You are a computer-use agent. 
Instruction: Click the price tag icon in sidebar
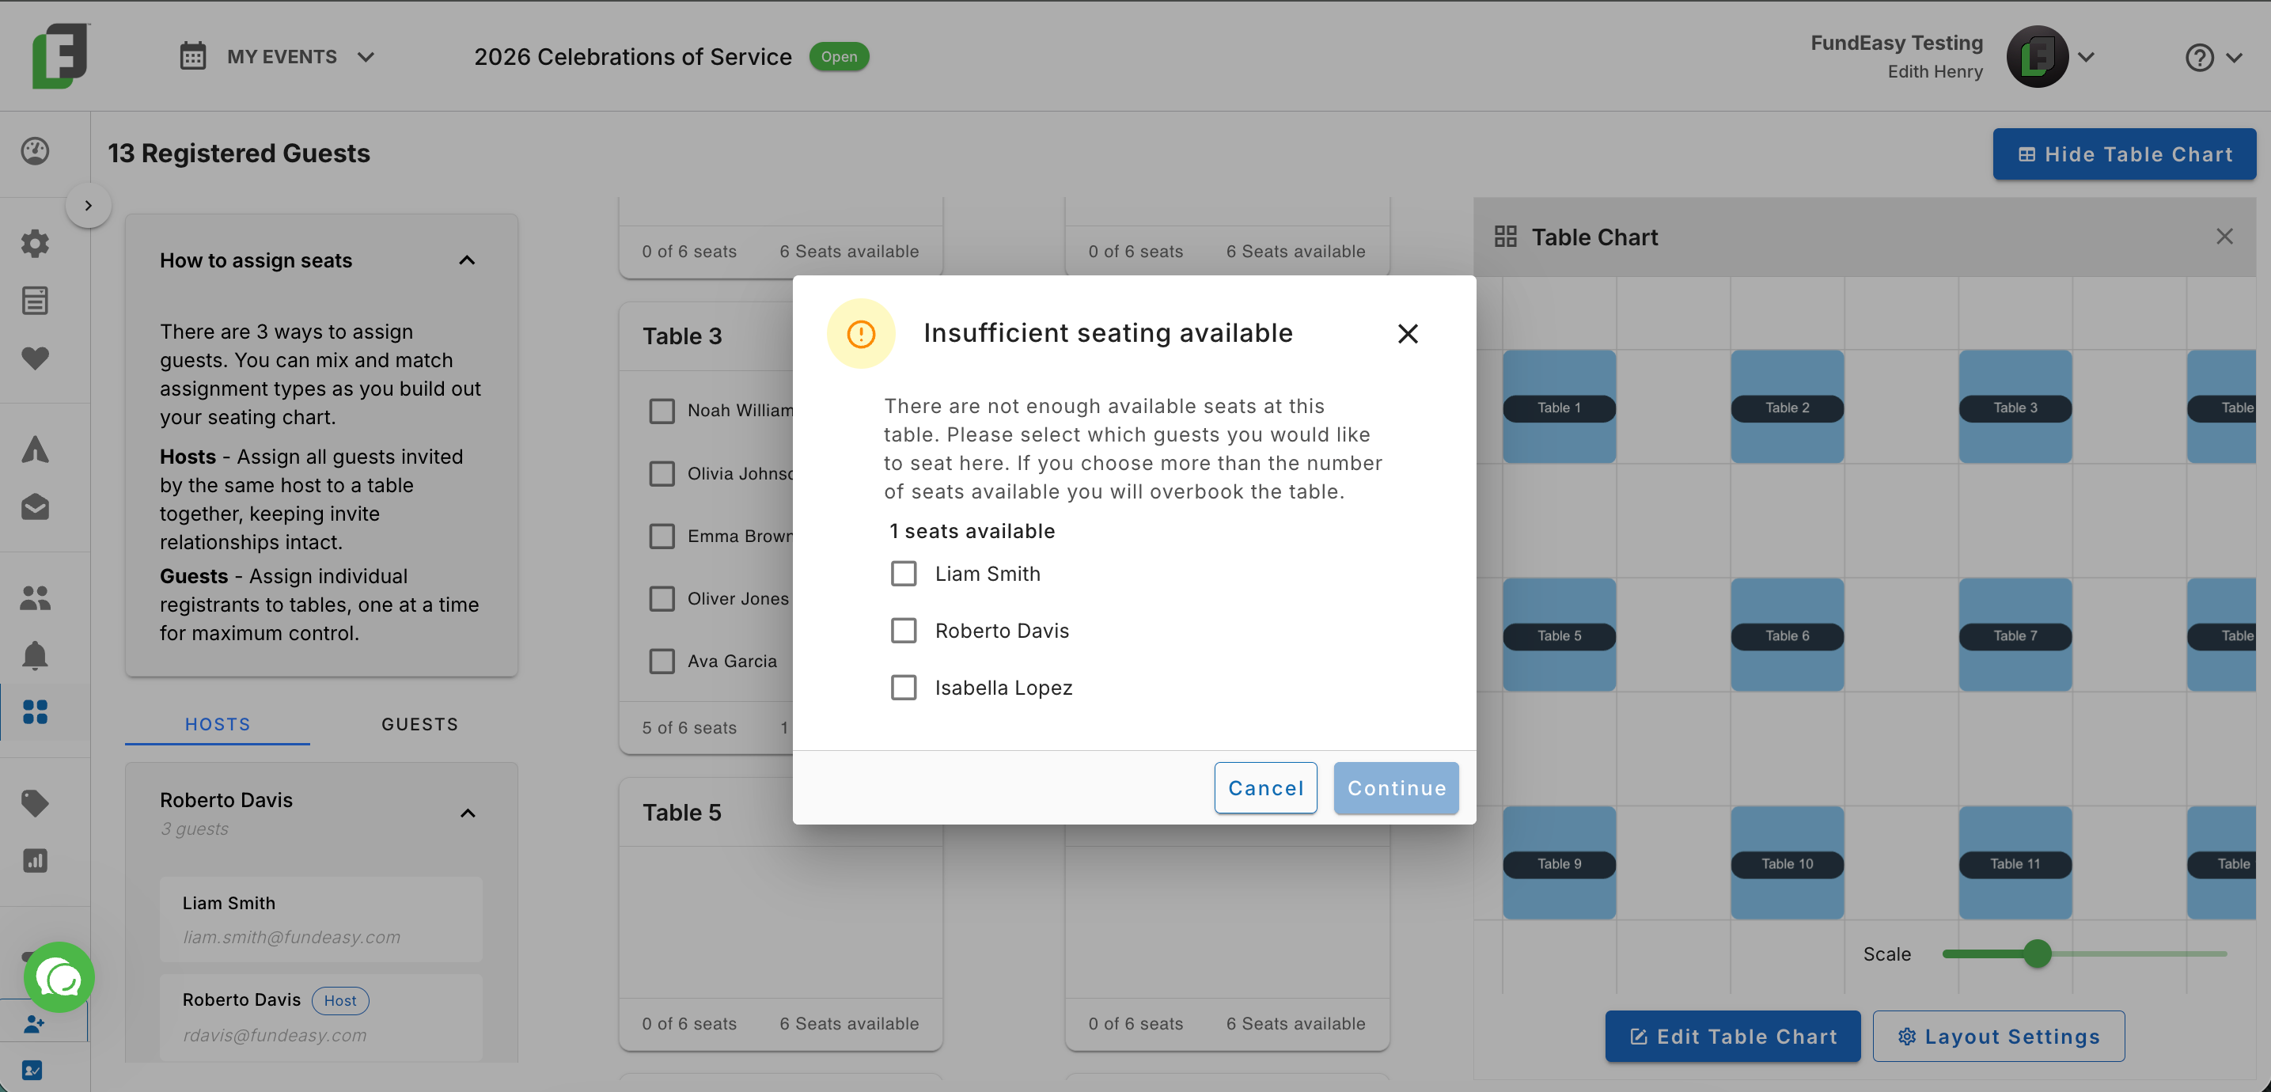pos(36,802)
